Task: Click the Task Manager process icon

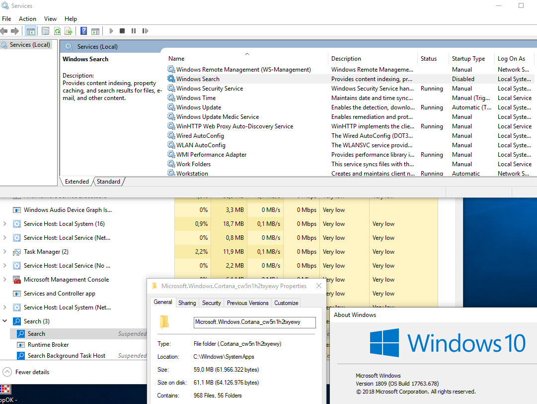Action: [x=17, y=252]
